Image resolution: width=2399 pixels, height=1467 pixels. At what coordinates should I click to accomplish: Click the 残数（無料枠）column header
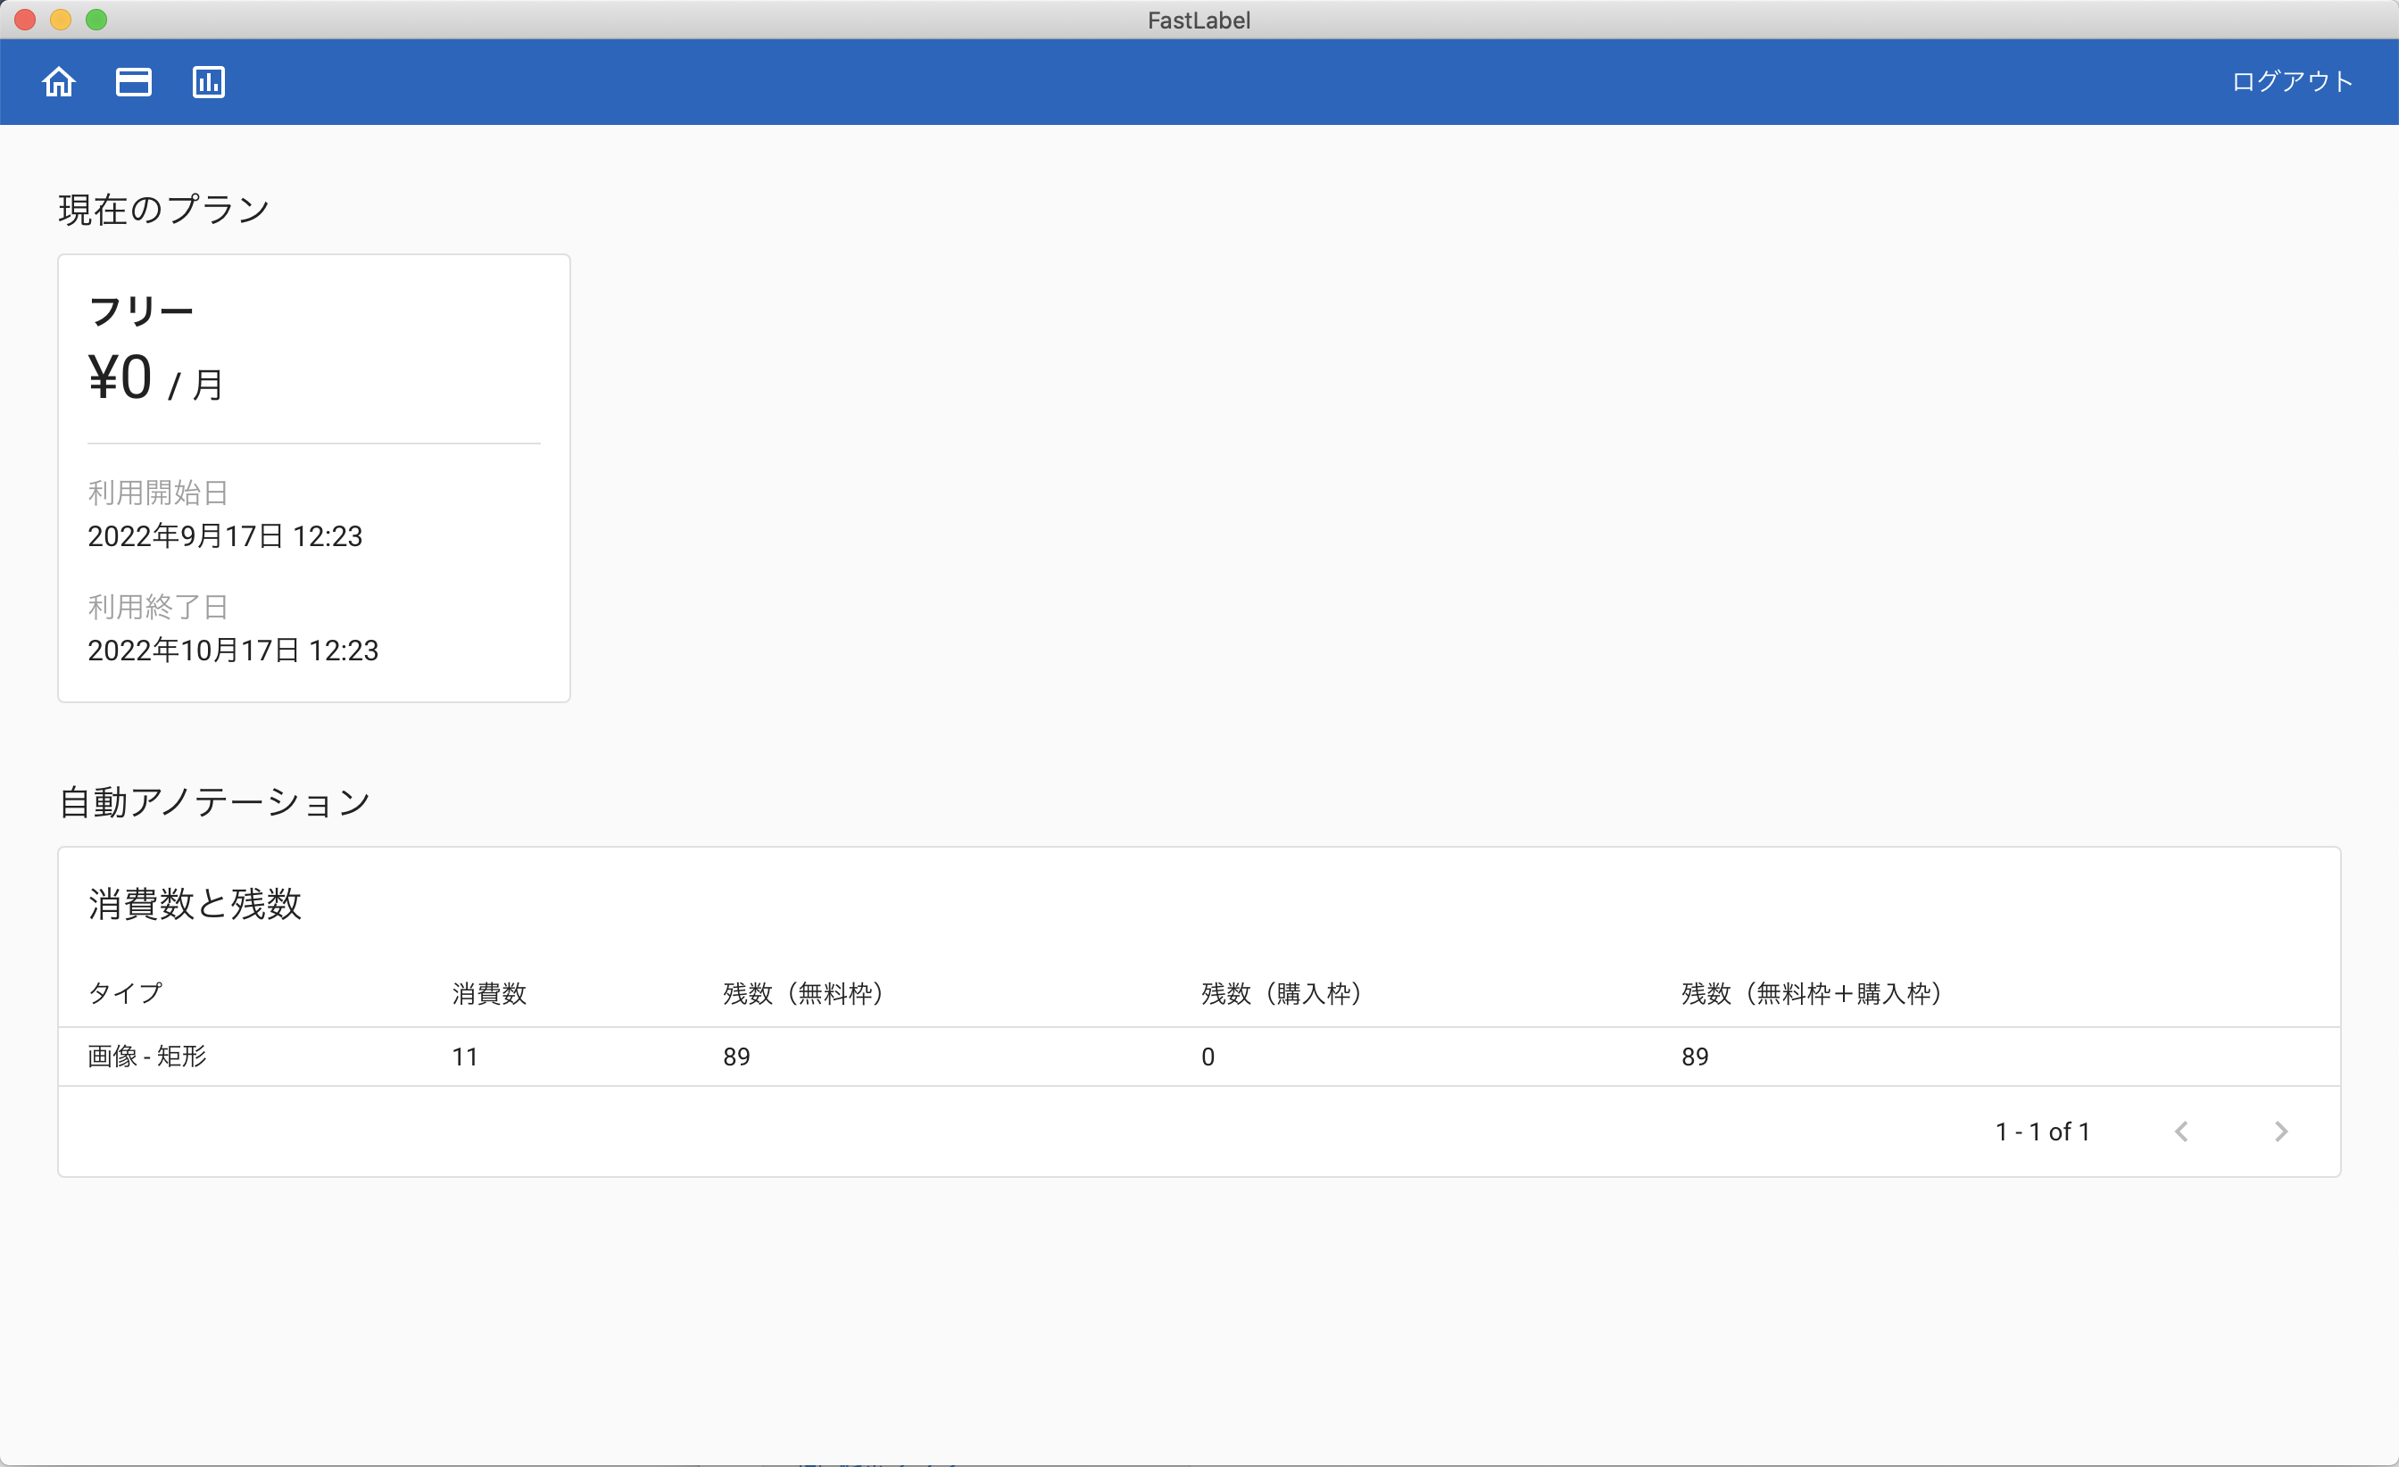[802, 993]
